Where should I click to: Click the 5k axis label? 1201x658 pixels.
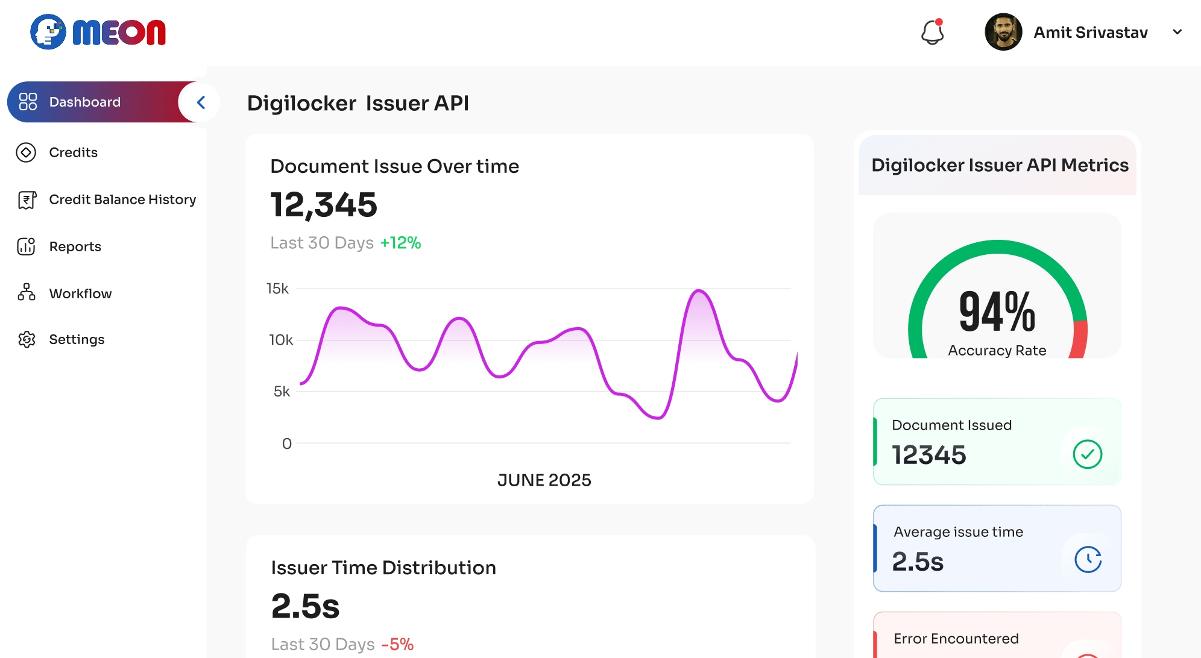tap(282, 392)
